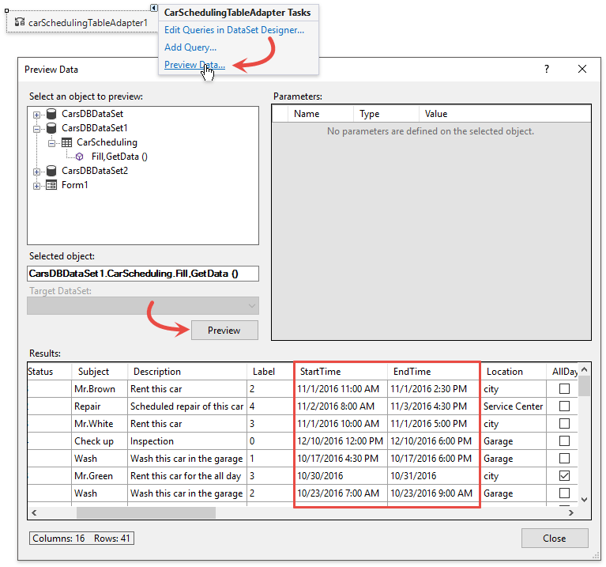Expand the Form1 tree node

37,185
